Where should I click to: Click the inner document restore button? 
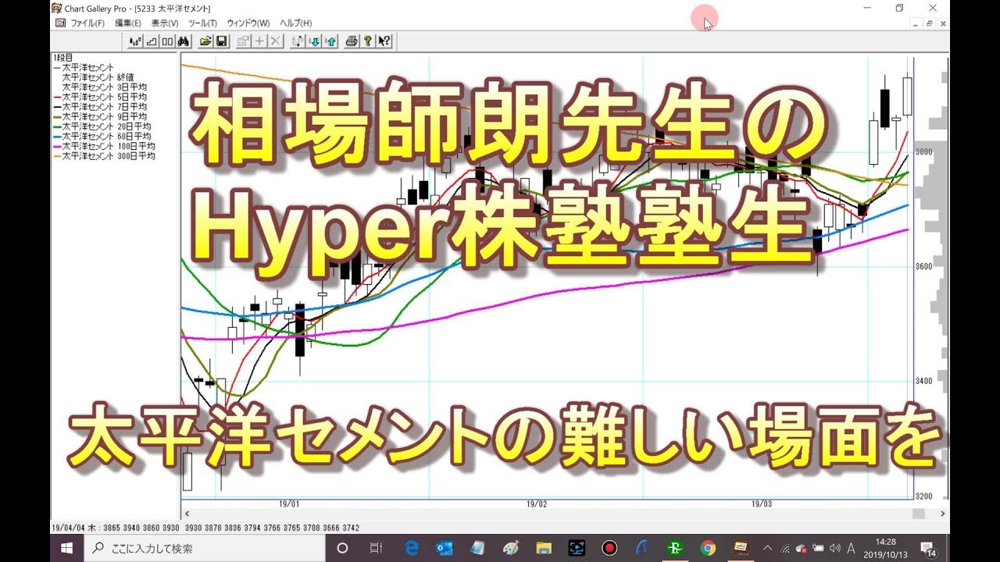(929, 23)
